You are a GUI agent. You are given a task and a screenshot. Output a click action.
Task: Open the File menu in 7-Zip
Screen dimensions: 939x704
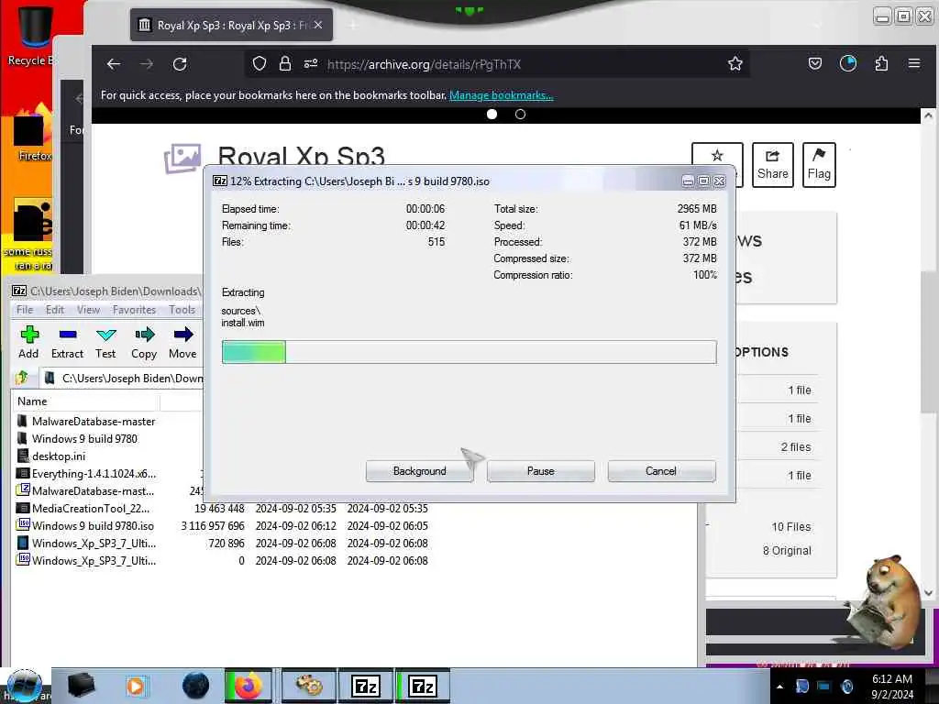coord(25,310)
